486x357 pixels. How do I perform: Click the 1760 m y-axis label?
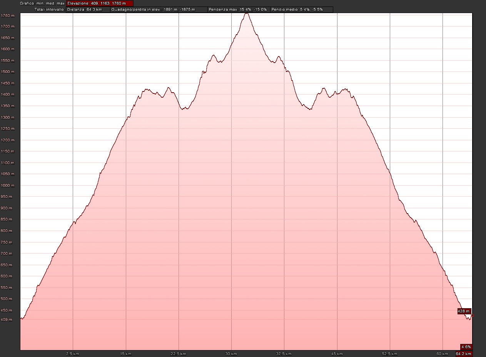7,15
